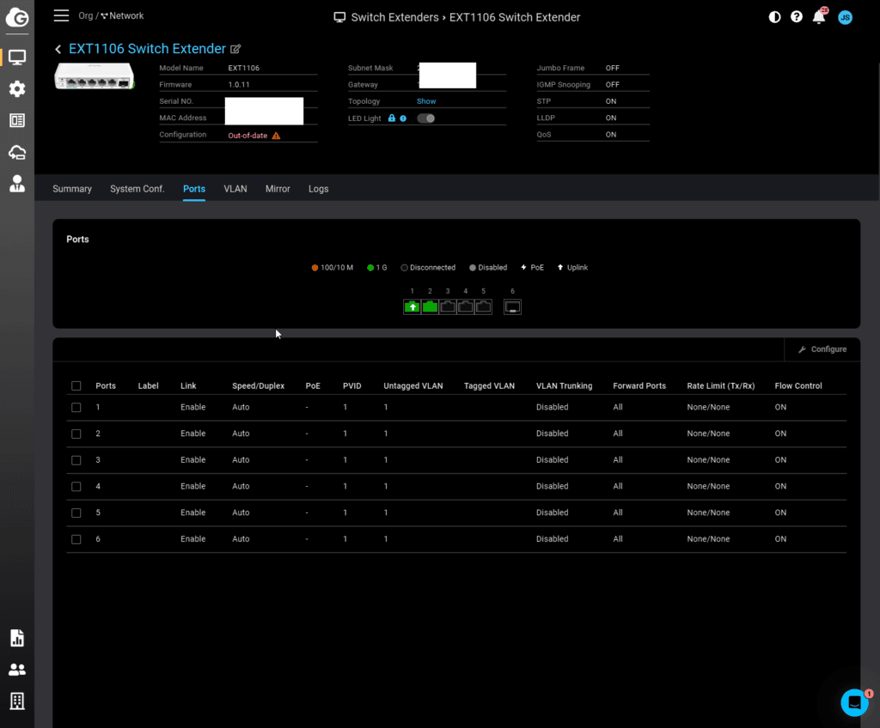Switch to the System Conf. tab
The image size is (880, 728).
coord(137,189)
